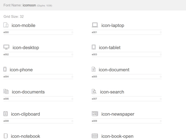The height and width of the screenshot is (140, 186).
Task: Click the notebook glyph icon
Action: (6, 136)
